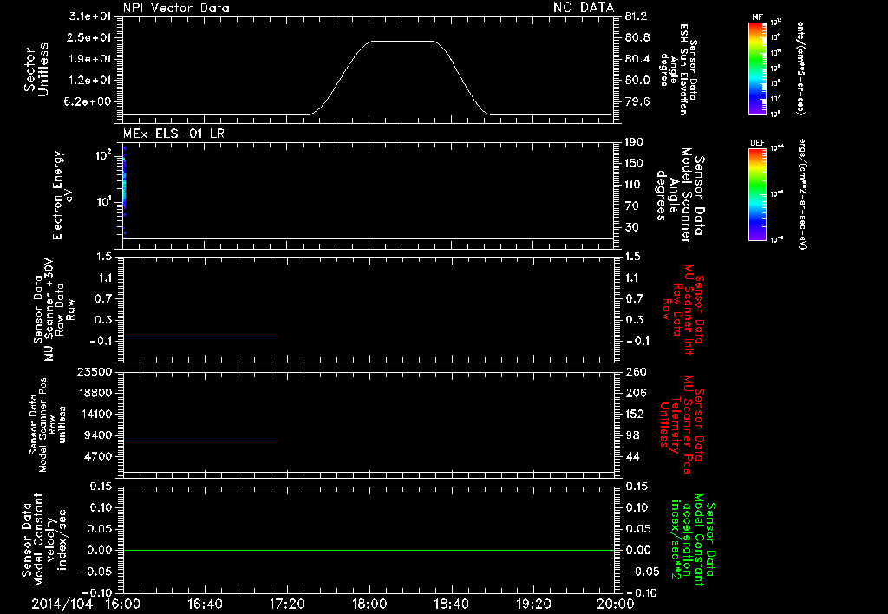Click the '3.1e+01' sector tick value
This screenshot has height=614, width=888.
(x=90, y=16)
